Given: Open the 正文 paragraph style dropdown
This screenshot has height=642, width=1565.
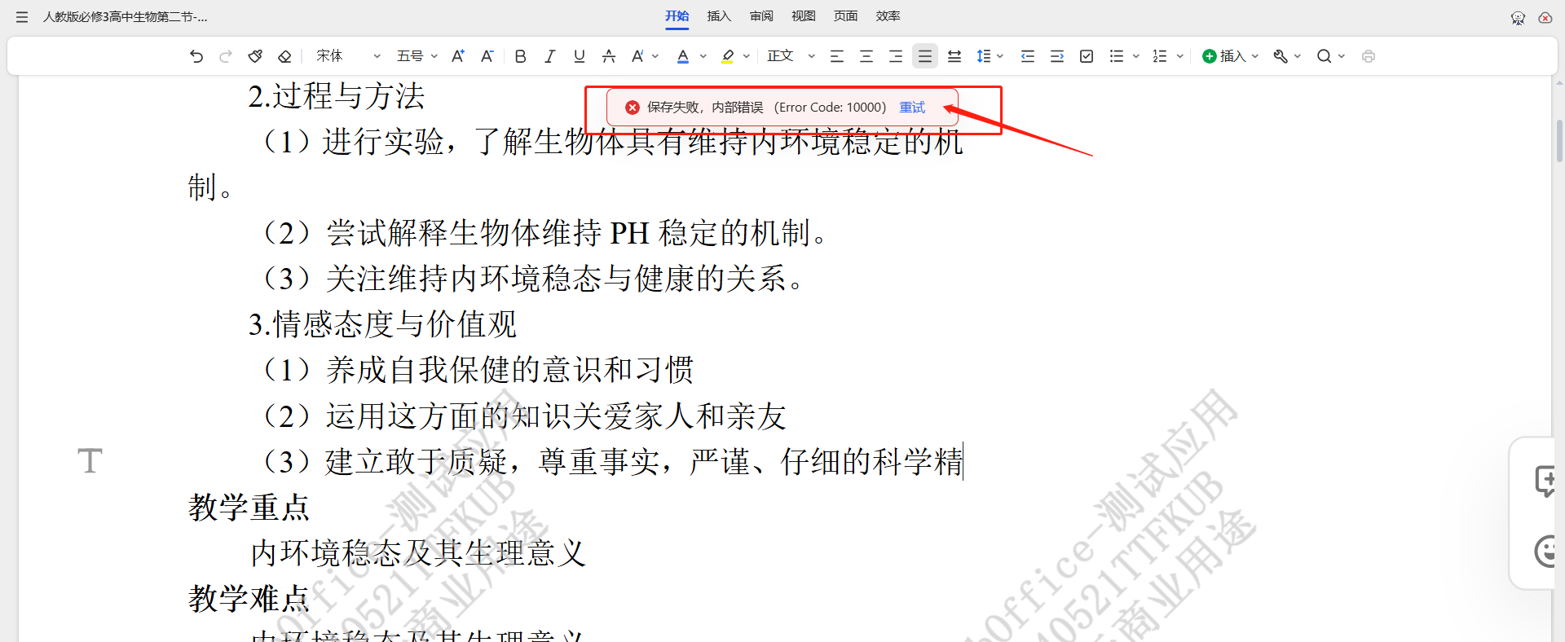Looking at the screenshot, I should point(791,56).
